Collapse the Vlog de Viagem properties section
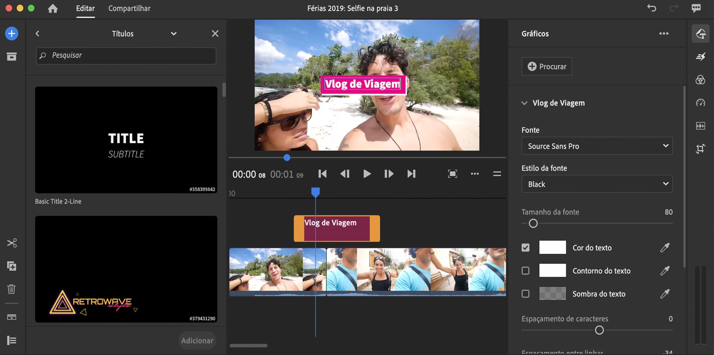714x355 pixels. [x=524, y=103]
